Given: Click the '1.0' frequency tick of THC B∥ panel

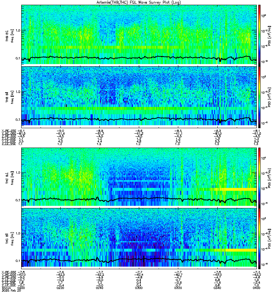Looking at the screenshot, I should 18,233.
